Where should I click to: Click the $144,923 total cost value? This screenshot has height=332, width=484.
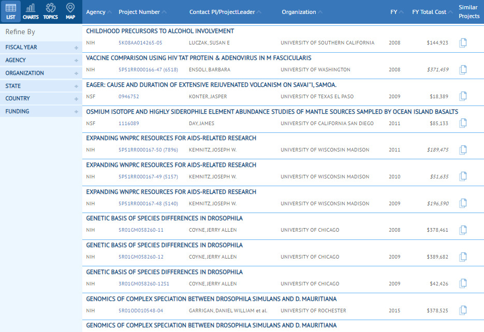coord(437,43)
